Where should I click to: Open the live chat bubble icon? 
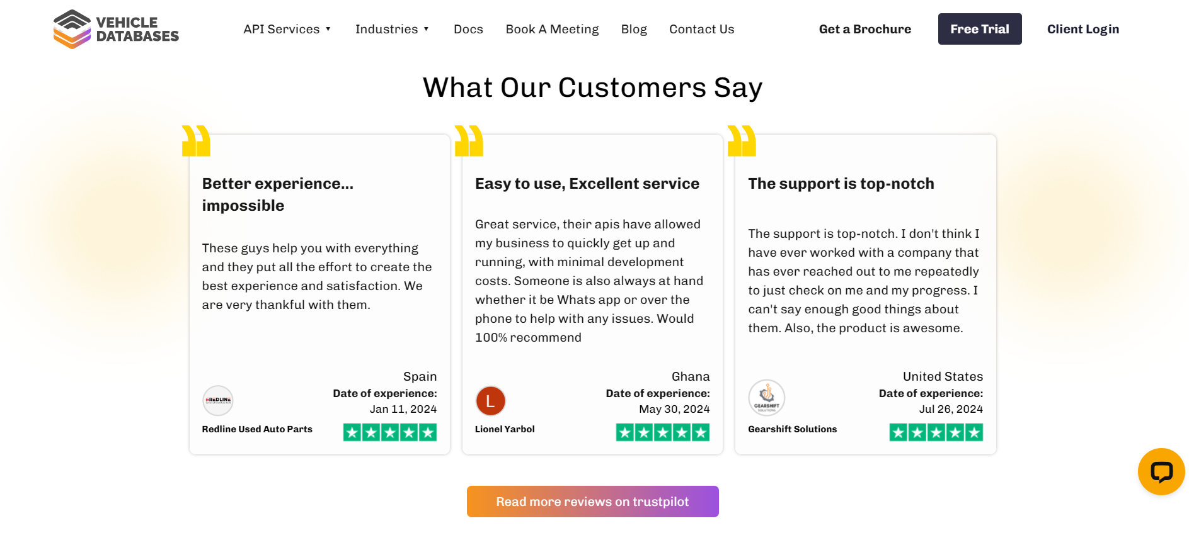(1161, 471)
